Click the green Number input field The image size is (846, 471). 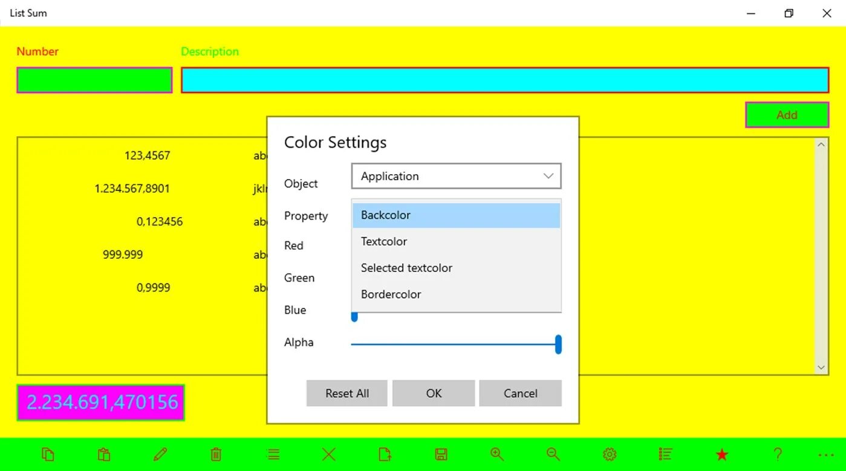click(94, 80)
